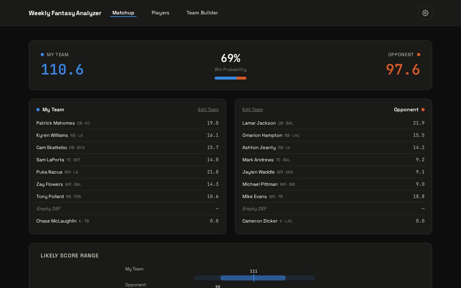Click the Weekly Fantasy Analyzer title
The image size is (461, 288).
65,13
